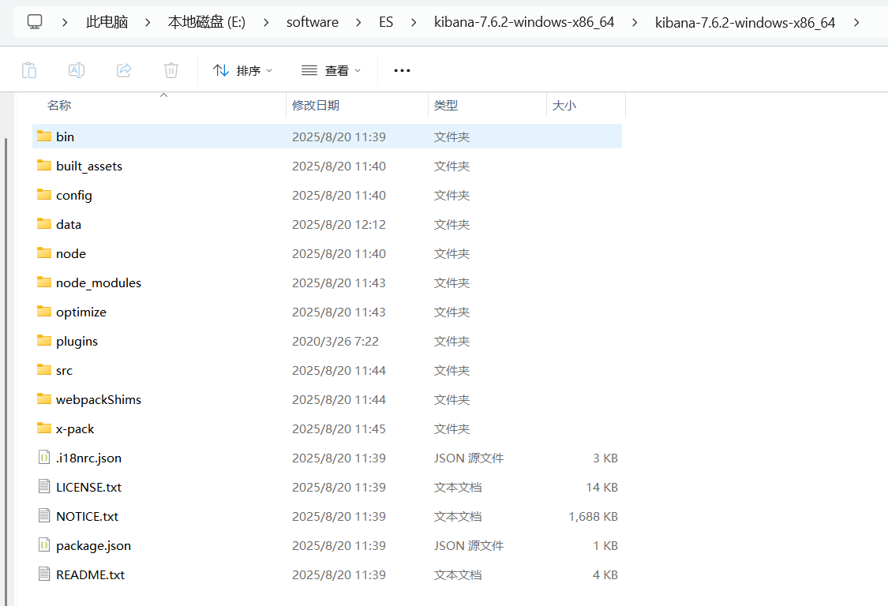Select the x-pack file name

(75, 428)
